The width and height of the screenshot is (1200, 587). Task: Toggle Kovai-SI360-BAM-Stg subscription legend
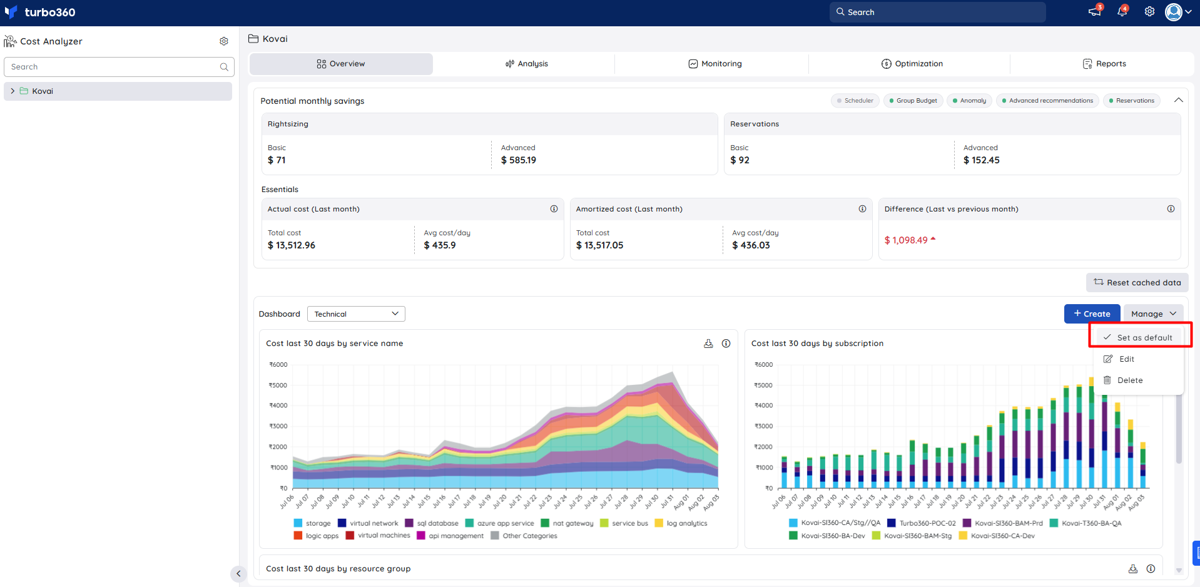click(912, 536)
